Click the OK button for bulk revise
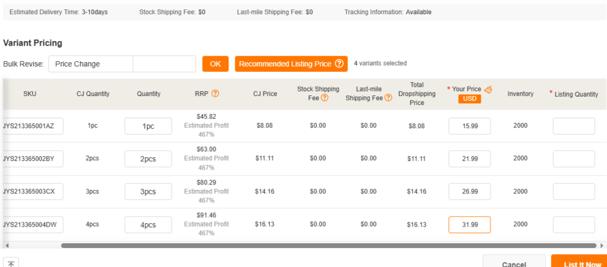The image size is (607, 267). click(215, 64)
